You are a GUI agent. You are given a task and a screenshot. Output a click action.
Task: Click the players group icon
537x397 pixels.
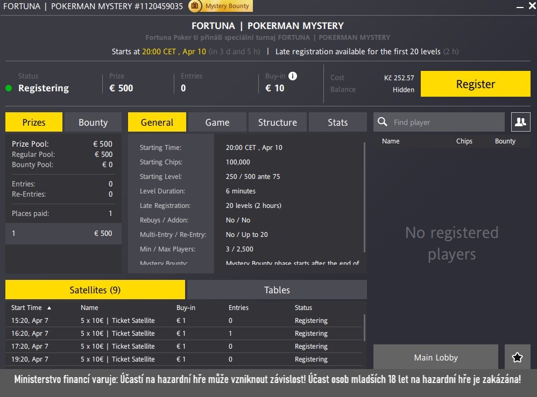(x=520, y=122)
